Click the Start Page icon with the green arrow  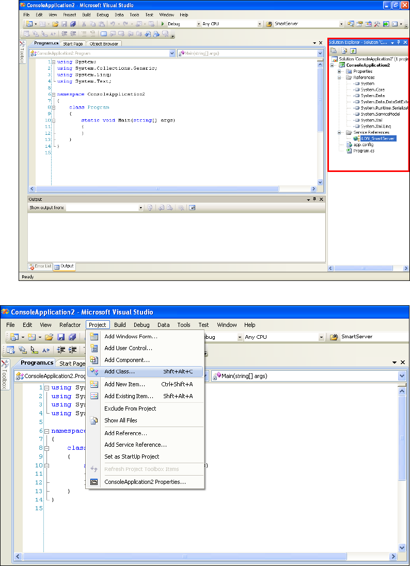pos(386,24)
